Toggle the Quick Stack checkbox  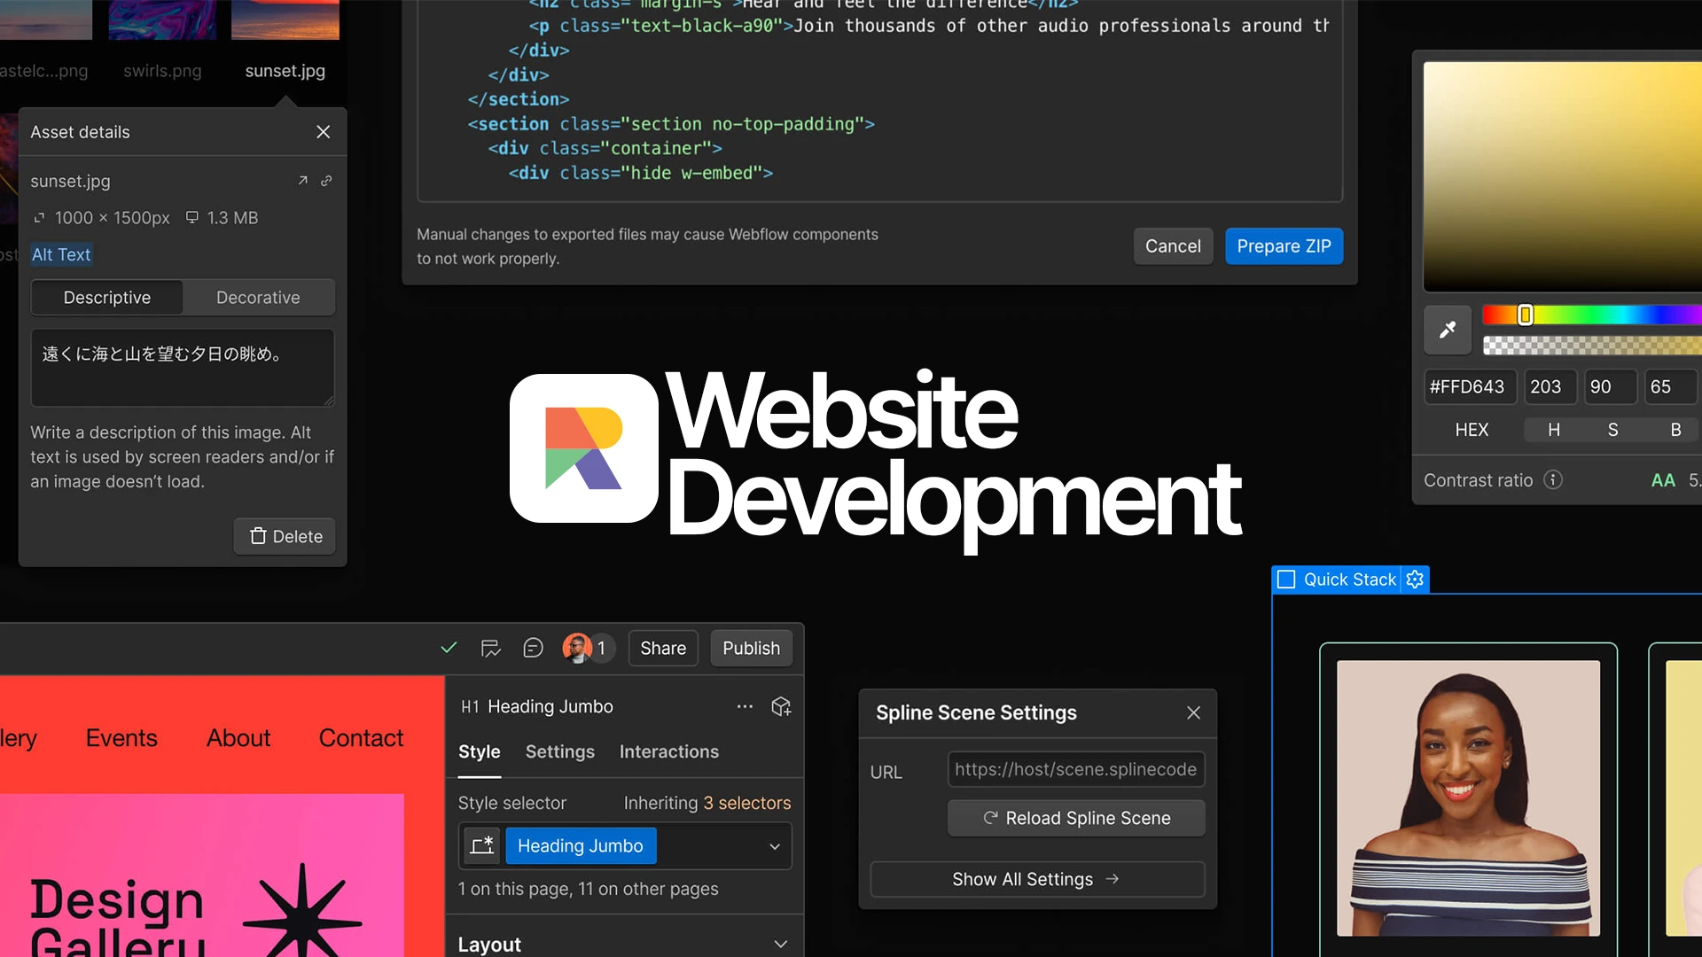click(x=1286, y=579)
